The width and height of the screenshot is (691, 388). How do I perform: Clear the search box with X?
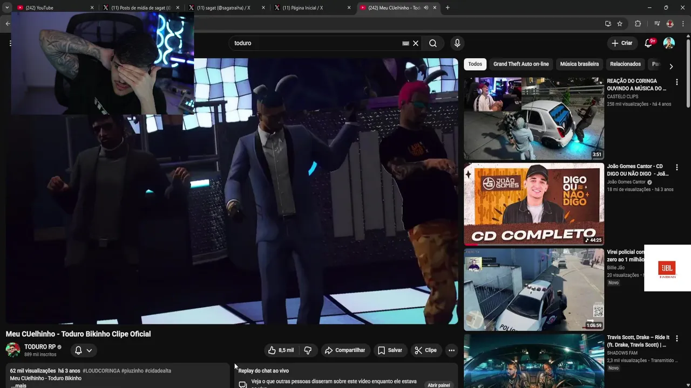pos(416,43)
